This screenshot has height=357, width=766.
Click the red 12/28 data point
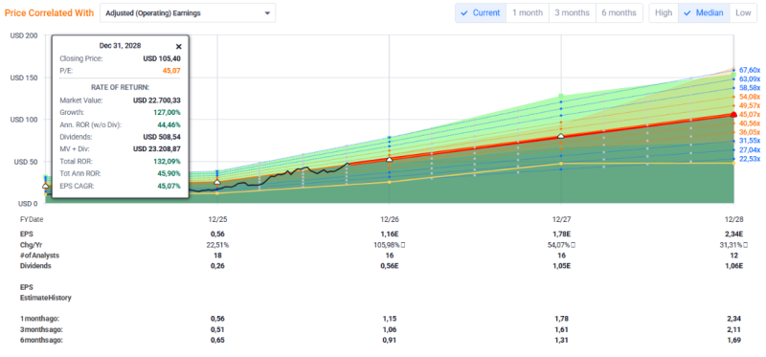point(733,114)
